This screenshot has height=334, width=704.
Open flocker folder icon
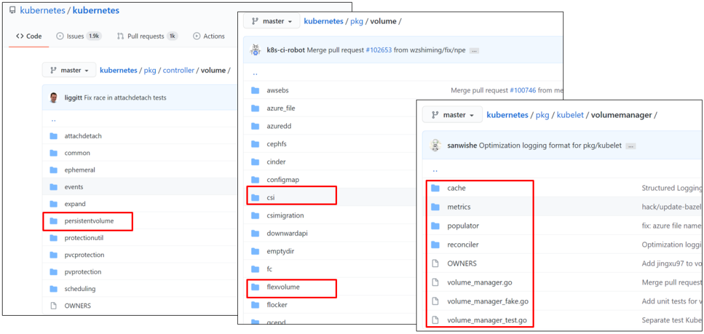[x=256, y=305]
